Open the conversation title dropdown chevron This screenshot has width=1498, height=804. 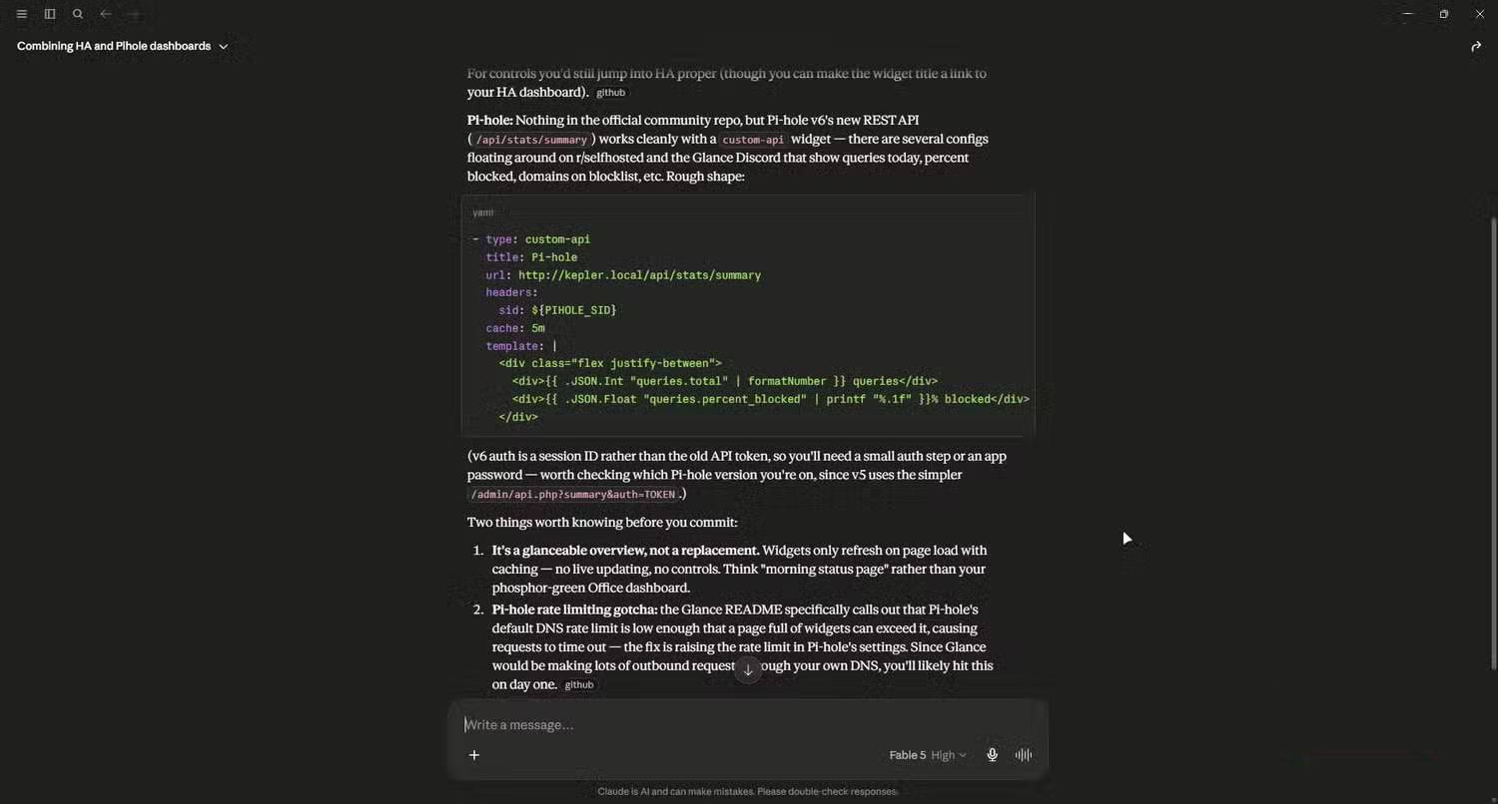tap(223, 47)
